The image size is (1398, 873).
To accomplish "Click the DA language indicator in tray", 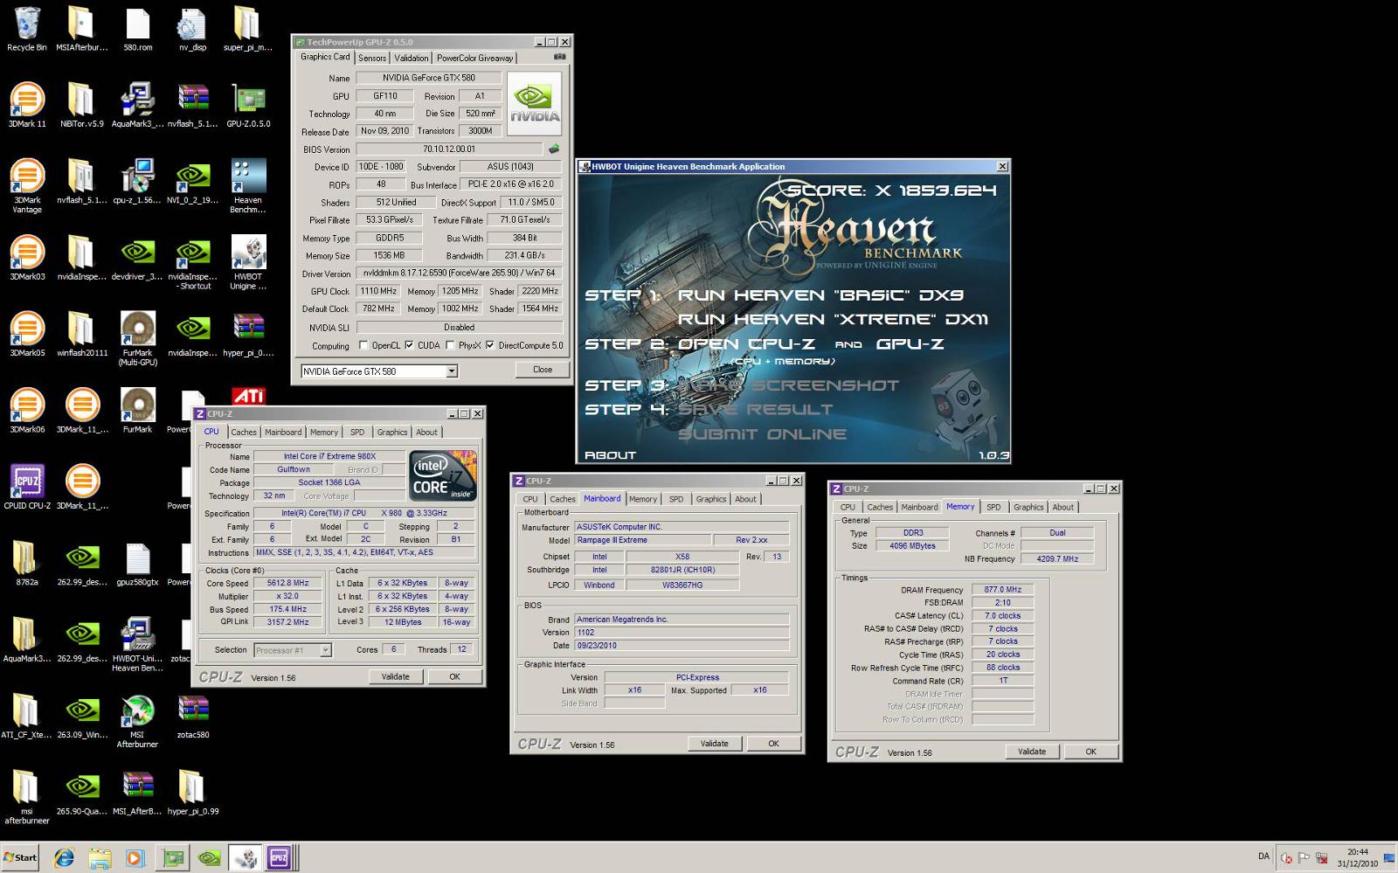I will 1263,856.
